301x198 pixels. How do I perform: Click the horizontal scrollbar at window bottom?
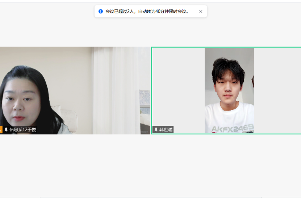(x=150, y=197)
